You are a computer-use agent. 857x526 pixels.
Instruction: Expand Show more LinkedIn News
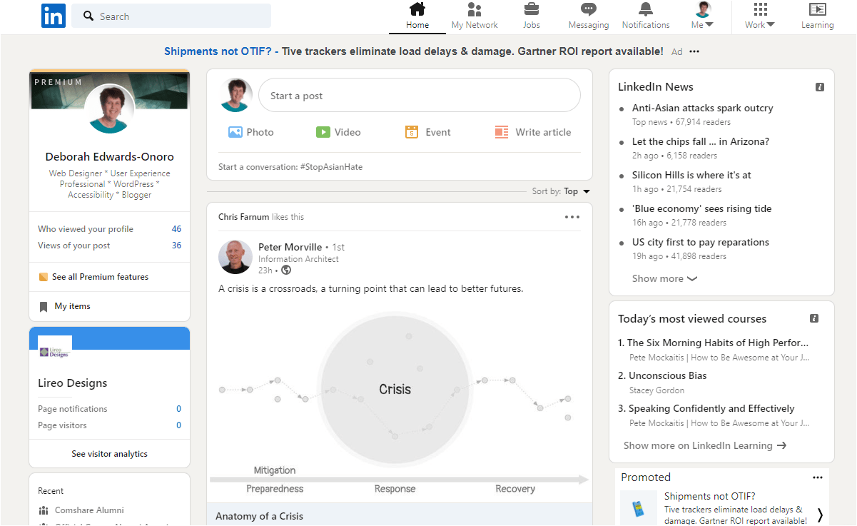pyautogui.click(x=665, y=279)
